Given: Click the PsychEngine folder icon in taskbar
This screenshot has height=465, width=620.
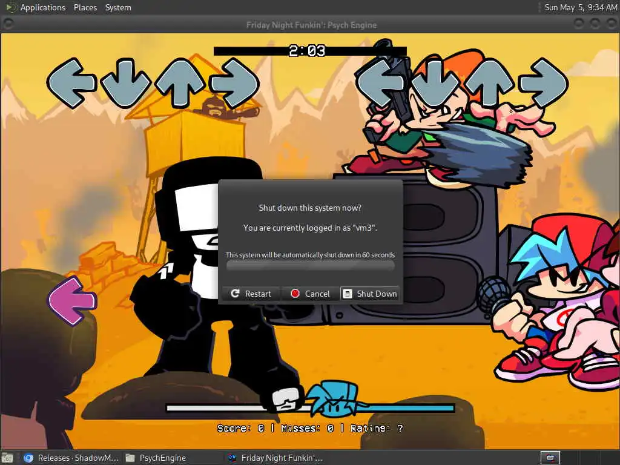Looking at the screenshot, I should tap(130, 458).
